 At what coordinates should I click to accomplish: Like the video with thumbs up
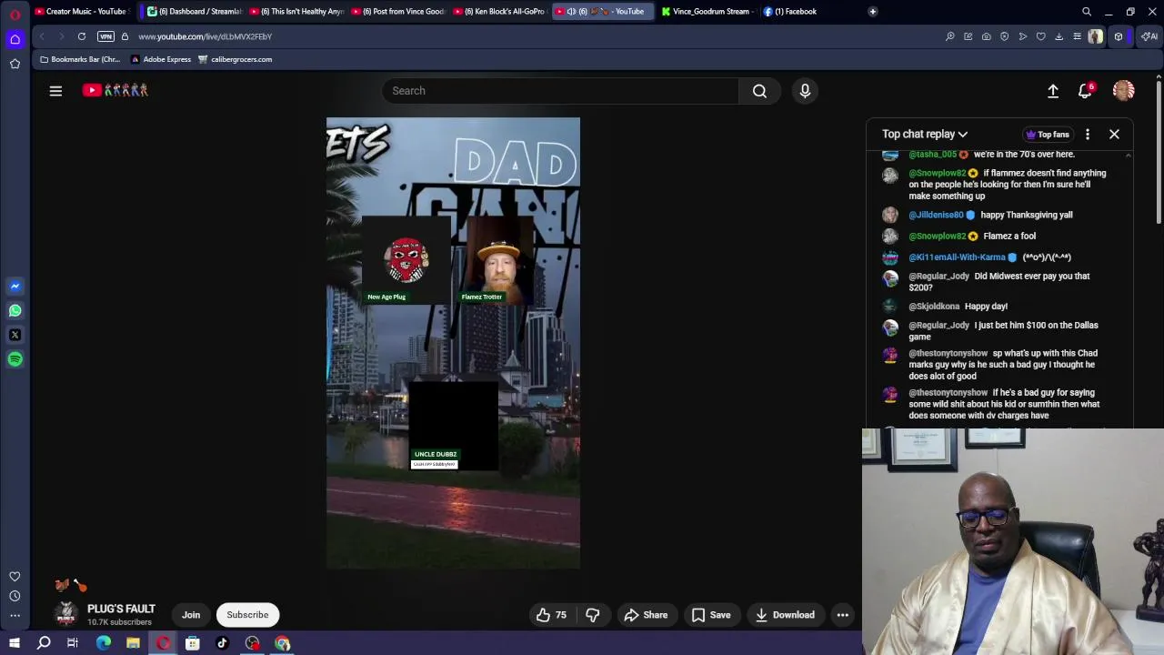[551, 615]
